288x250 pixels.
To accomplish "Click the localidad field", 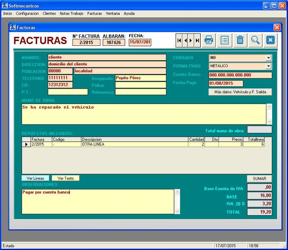I will tap(120, 71).
